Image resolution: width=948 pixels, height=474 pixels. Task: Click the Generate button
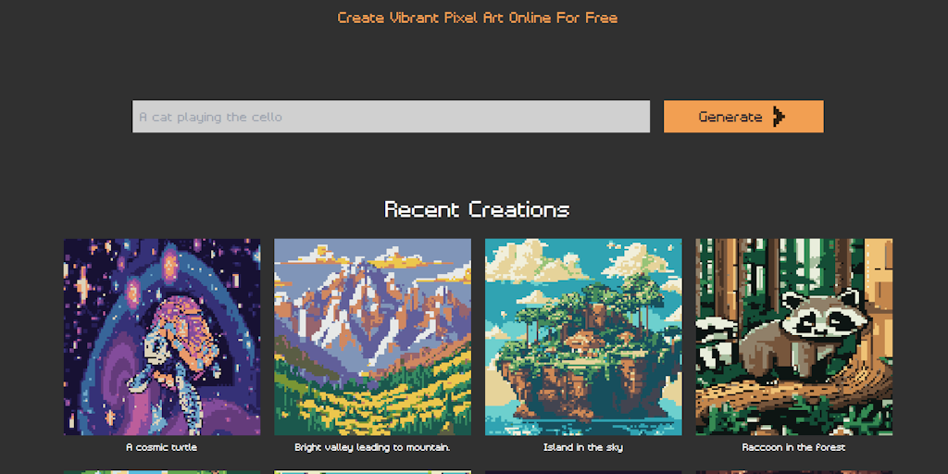click(743, 116)
